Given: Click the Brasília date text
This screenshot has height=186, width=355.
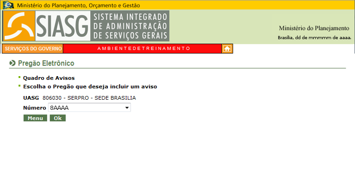Looking at the screenshot, I should click(x=314, y=38).
